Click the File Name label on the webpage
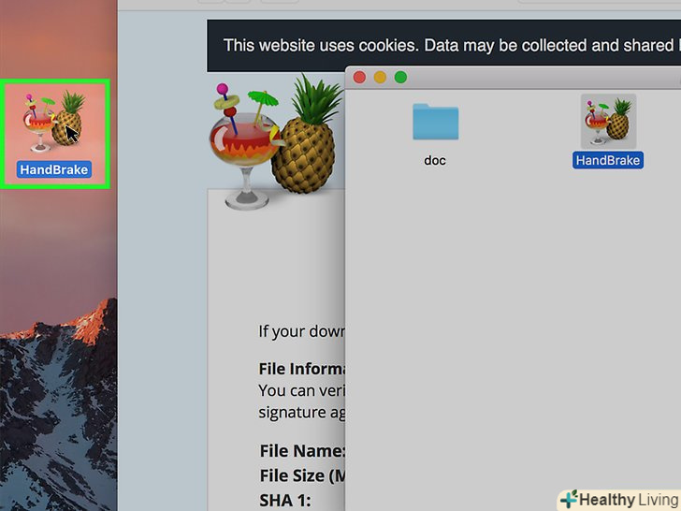681x511 pixels. pyautogui.click(x=302, y=450)
